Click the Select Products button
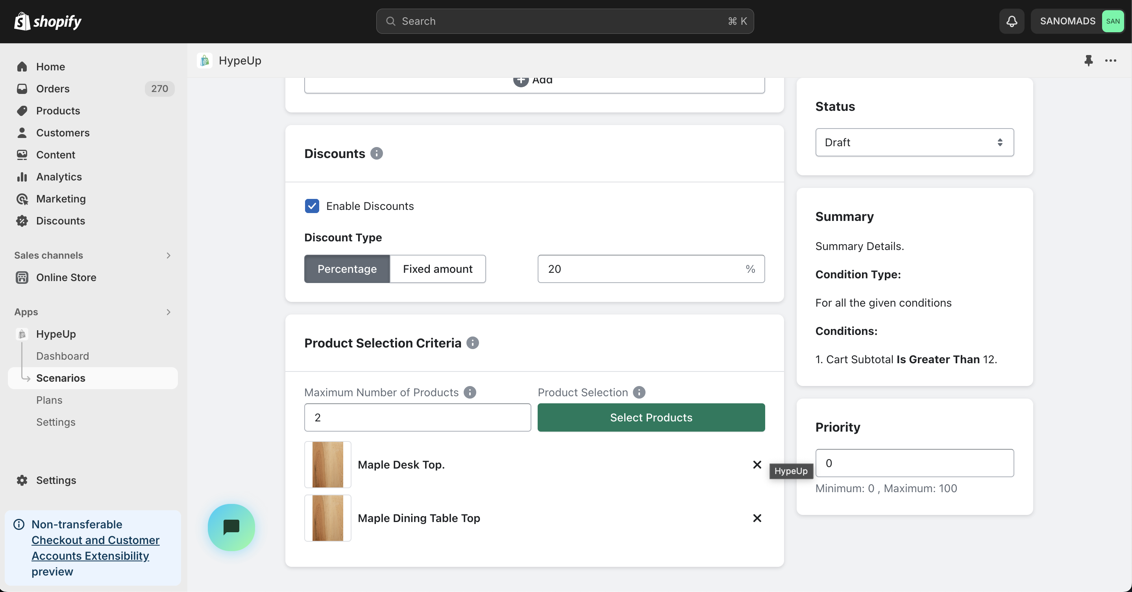Viewport: 1132px width, 592px height. tap(651, 417)
